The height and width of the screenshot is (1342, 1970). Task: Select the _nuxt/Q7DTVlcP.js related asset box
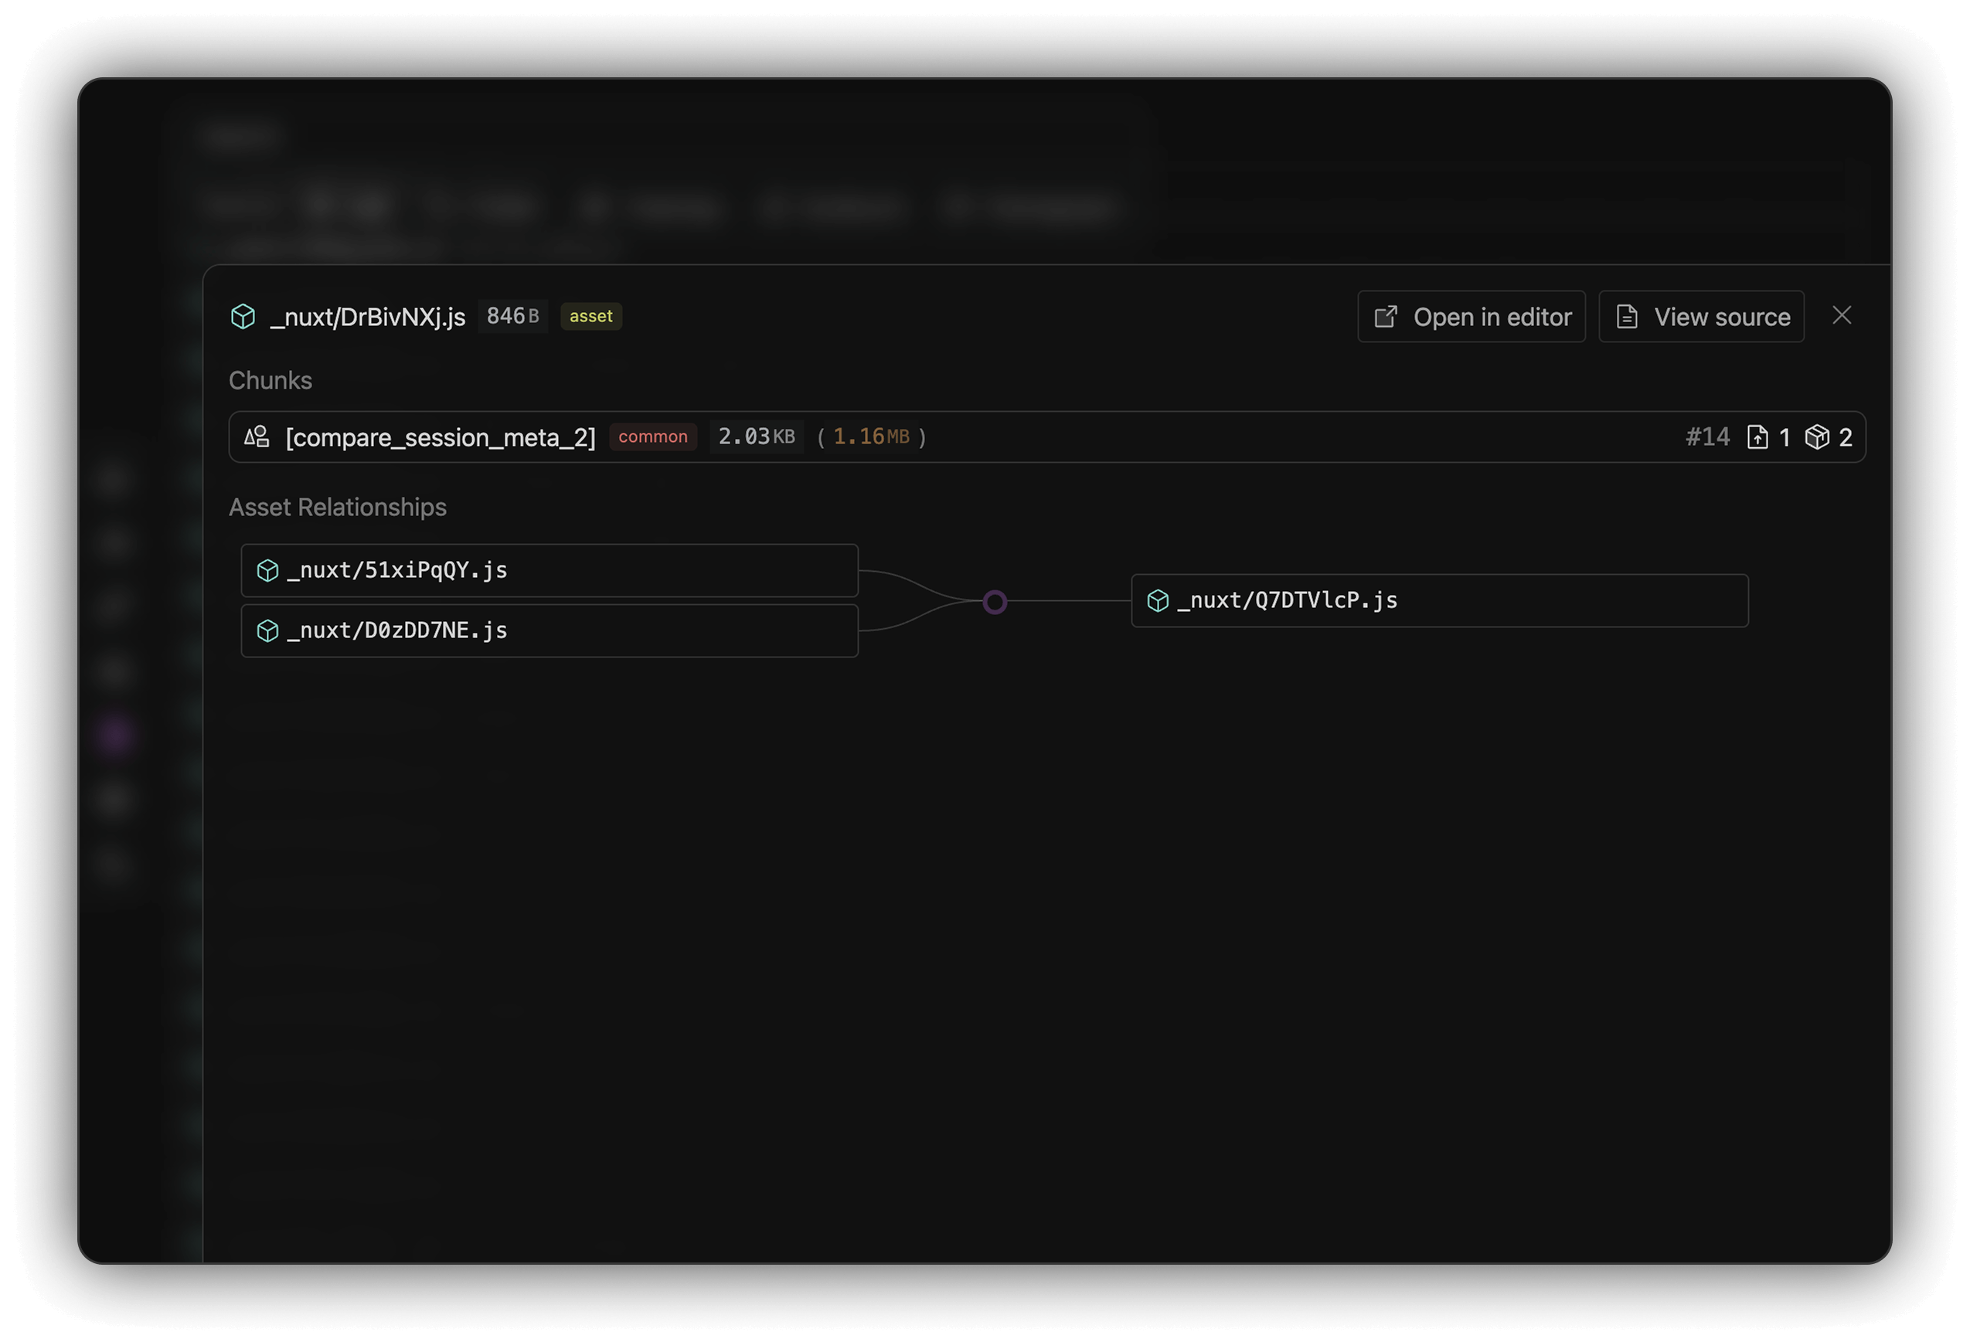[1438, 600]
